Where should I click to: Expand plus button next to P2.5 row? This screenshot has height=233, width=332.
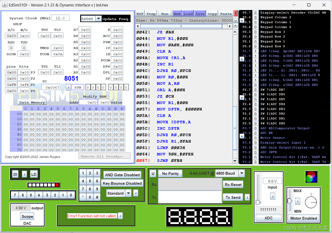pos(242,98)
